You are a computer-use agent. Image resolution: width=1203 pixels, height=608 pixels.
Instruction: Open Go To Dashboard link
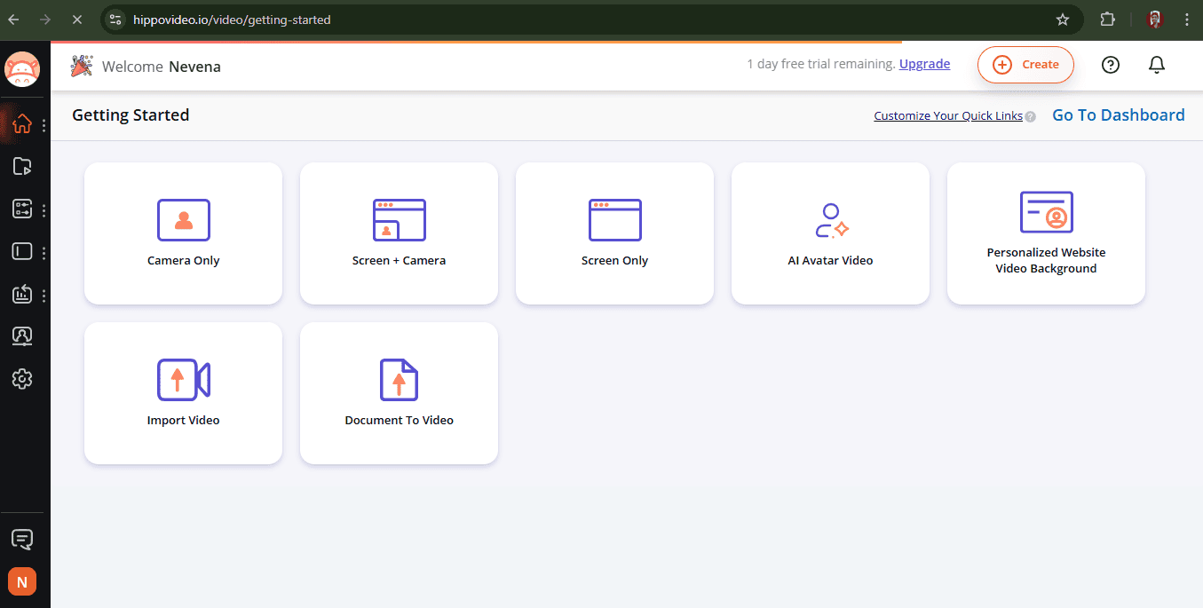click(x=1118, y=115)
